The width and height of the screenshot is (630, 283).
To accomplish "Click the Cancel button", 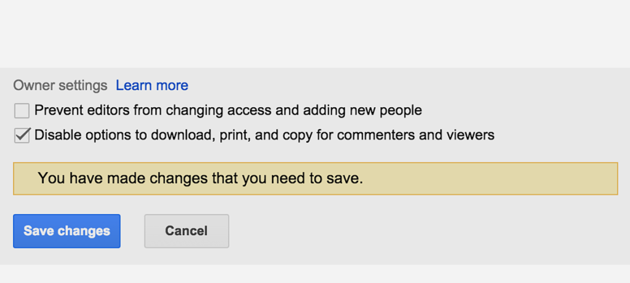I will click(186, 231).
